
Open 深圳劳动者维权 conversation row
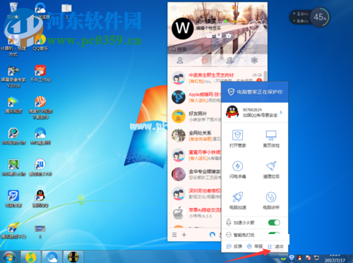[195, 193]
